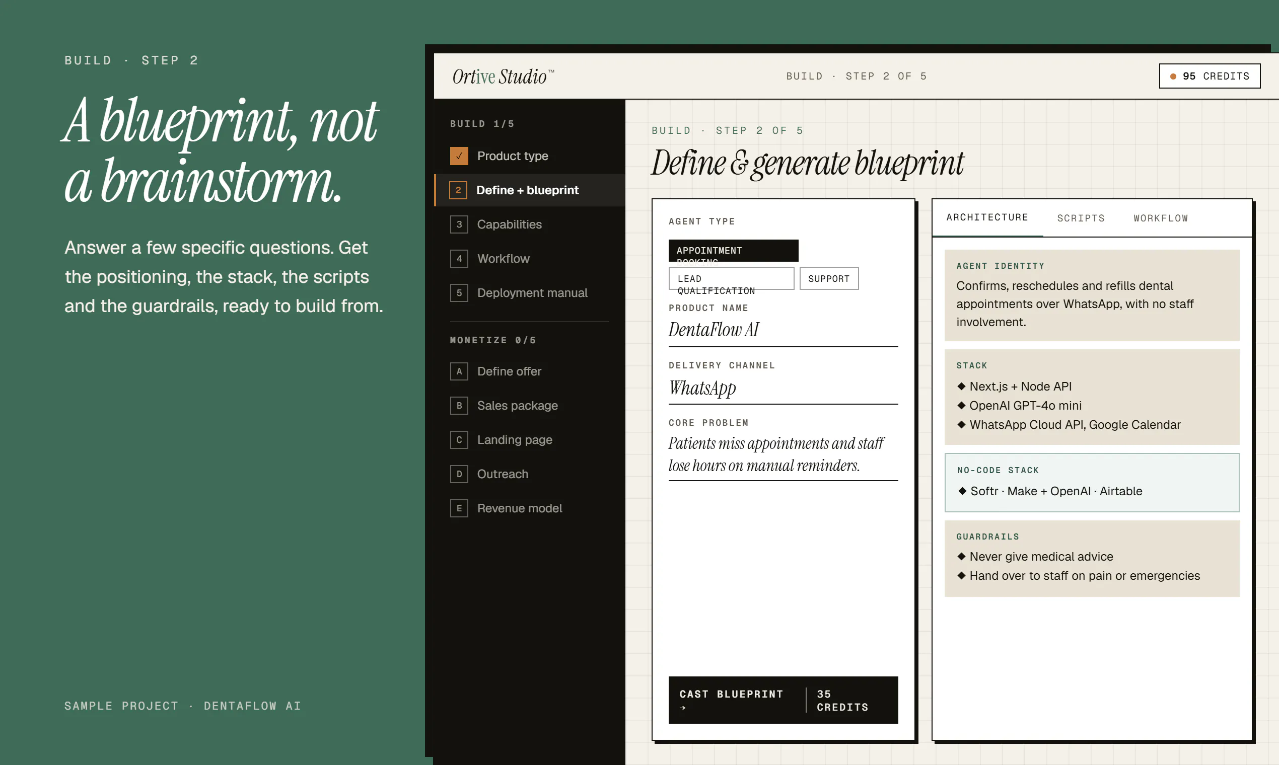Click the number 2 badge of active step
The image size is (1279, 765).
[458, 190]
